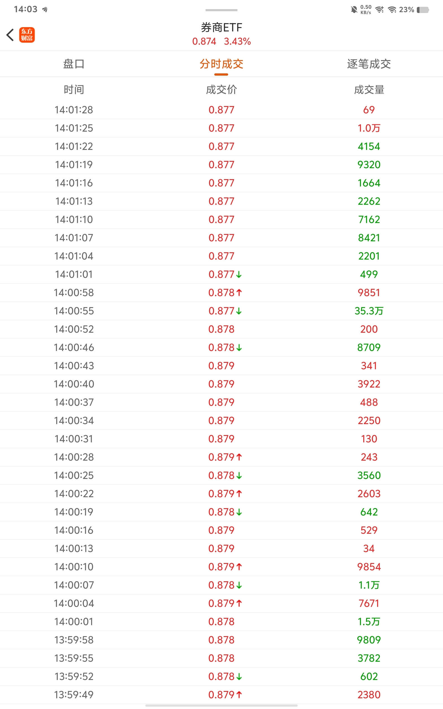
Task: Tap the 券商ETF title
Action: click(221, 27)
